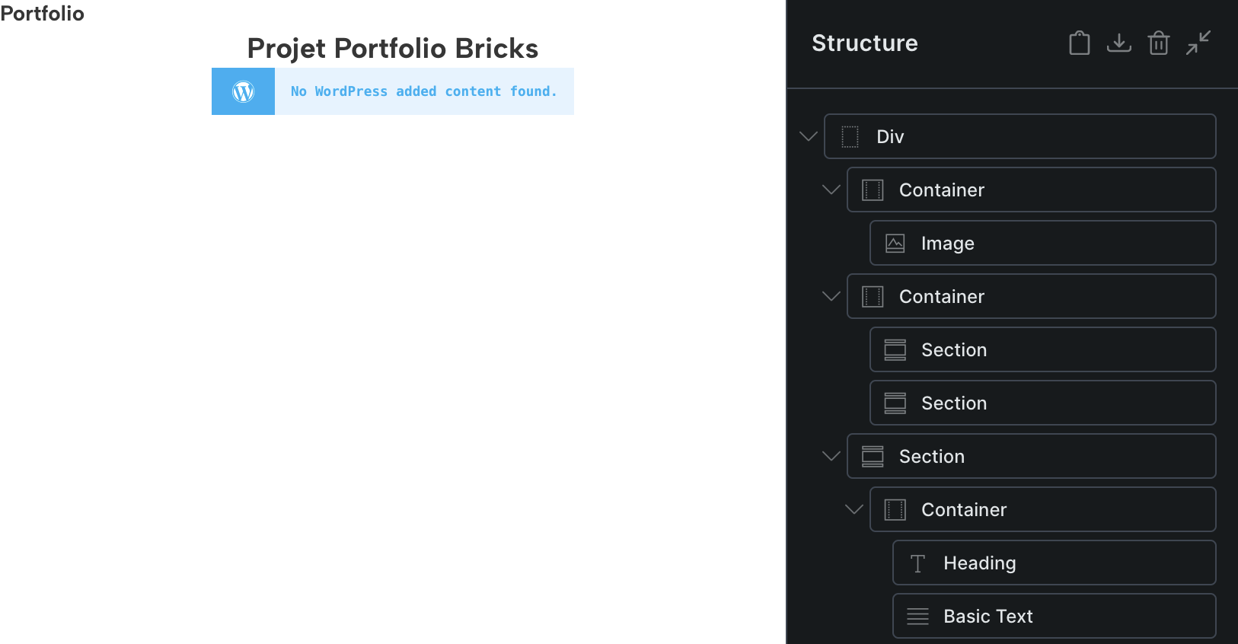Click the trash delete icon in Structure panel
Screen dimensions: 1238x644
(x=1158, y=43)
